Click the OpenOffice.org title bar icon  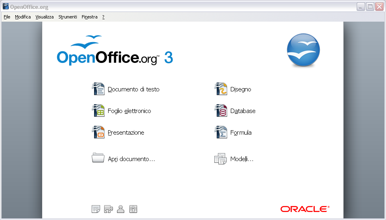5,6
